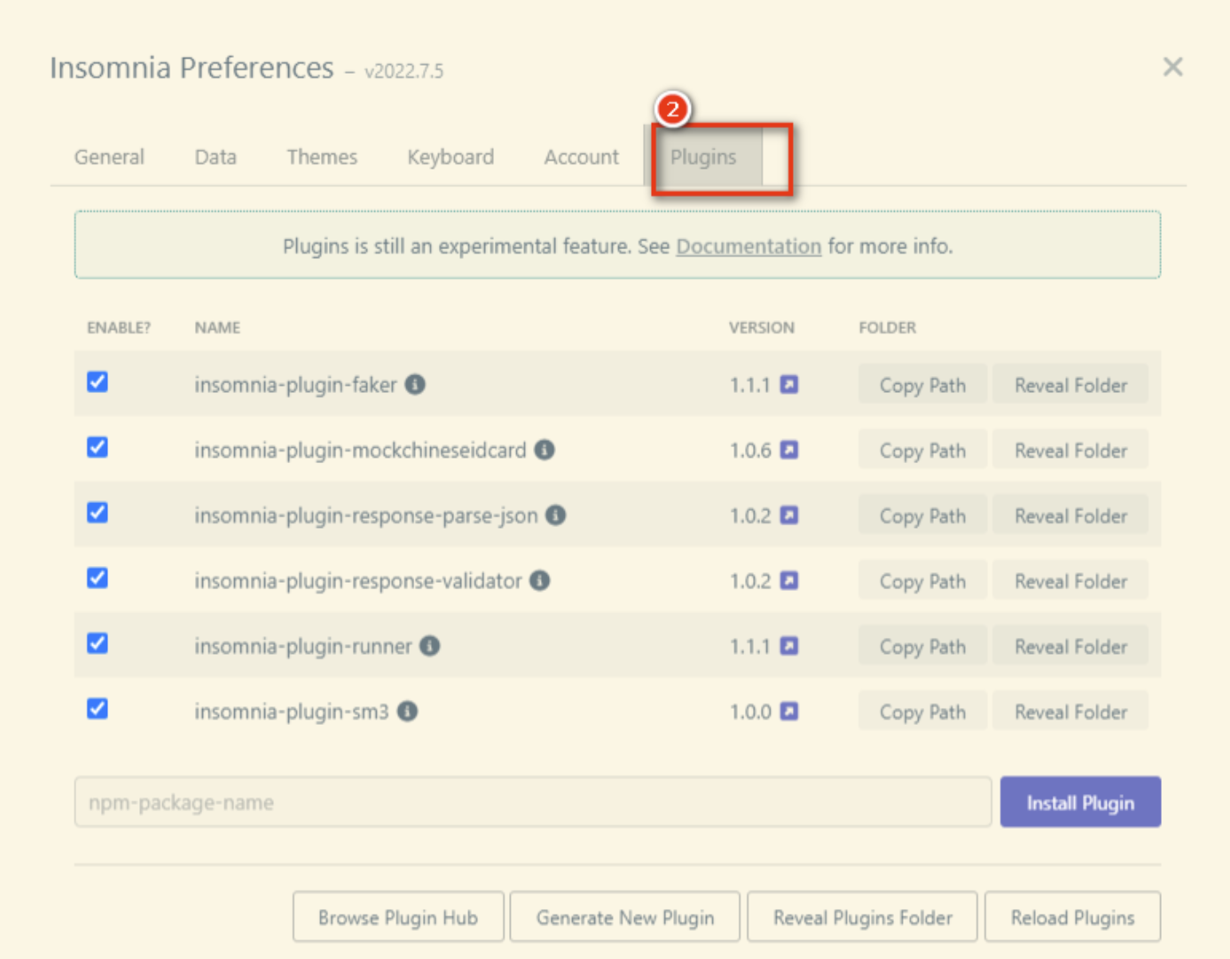
Task: Open info icon for insomnia-plugin-faker
Action: pos(415,384)
